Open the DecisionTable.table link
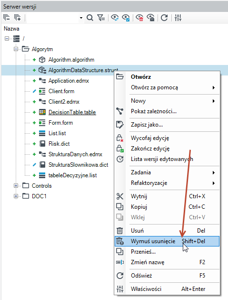 point(72,112)
